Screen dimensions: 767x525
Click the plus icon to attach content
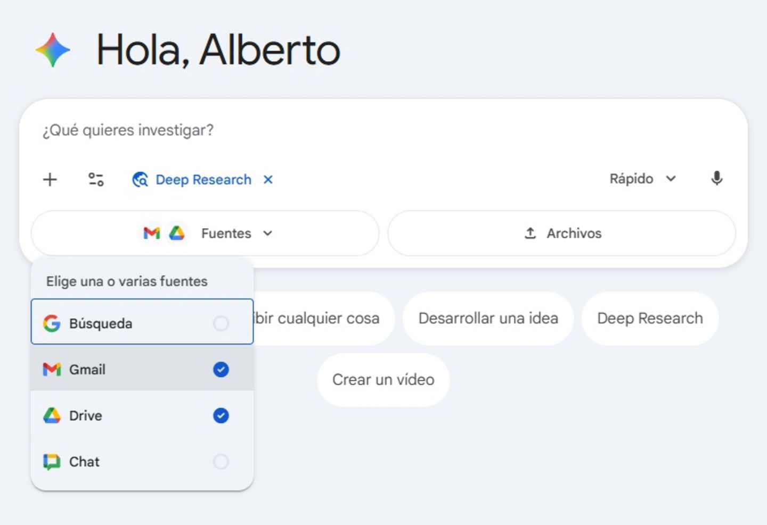[50, 179]
